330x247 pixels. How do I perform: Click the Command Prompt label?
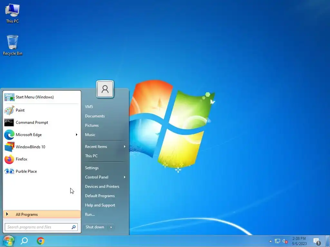(32, 123)
